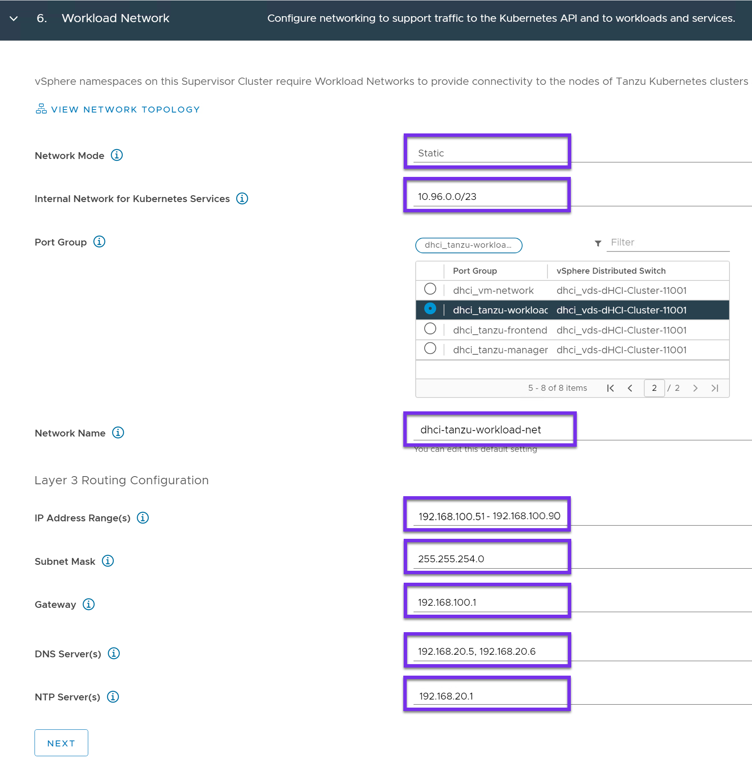Click the IP Address Range(s) info icon
The image size is (752, 769).
143,517
